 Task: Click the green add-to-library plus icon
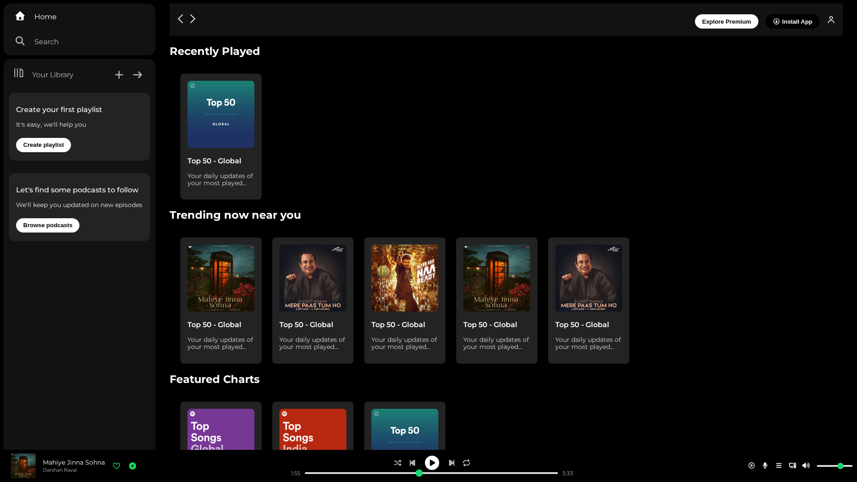(x=133, y=466)
